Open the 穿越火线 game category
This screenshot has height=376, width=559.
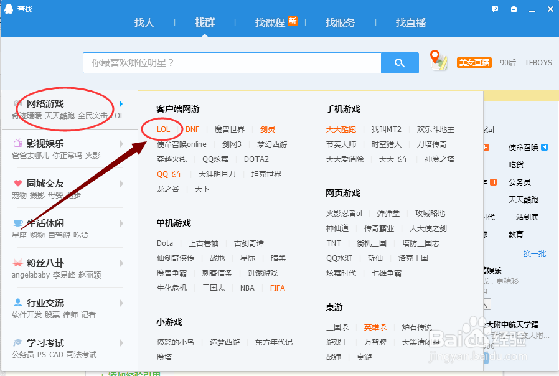pyautogui.click(x=172, y=159)
